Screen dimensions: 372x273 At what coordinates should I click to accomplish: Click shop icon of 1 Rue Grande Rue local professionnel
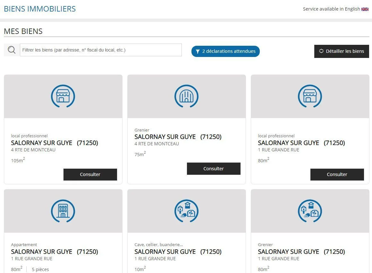click(310, 96)
